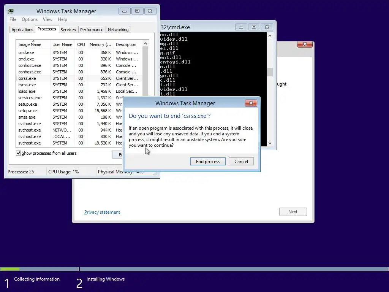Minimize the cmd.exe window
The width and height of the screenshot is (389, 292).
point(241,27)
